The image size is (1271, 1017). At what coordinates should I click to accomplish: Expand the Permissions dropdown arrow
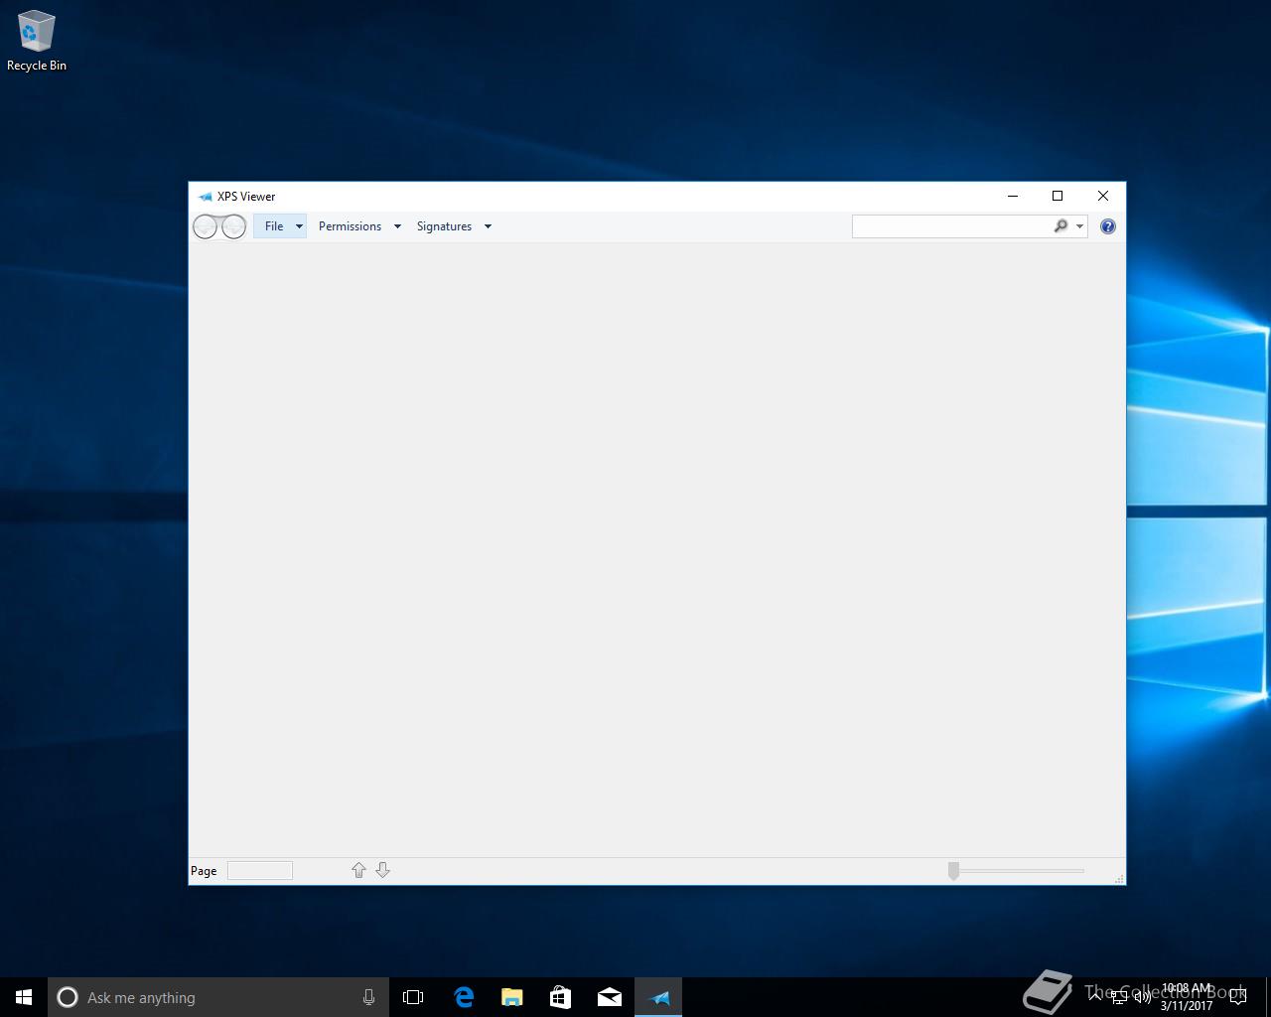pyautogui.click(x=397, y=226)
